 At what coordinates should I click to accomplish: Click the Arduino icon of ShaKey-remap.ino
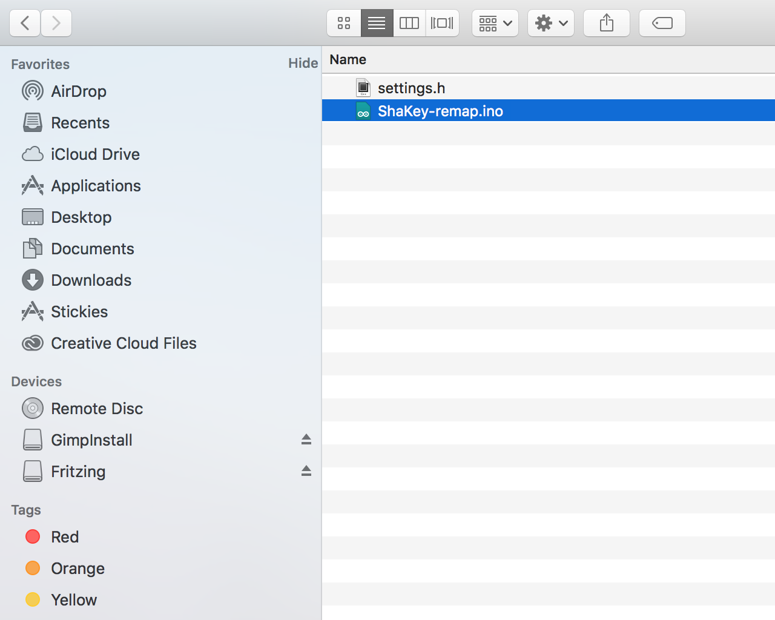pyautogui.click(x=363, y=111)
